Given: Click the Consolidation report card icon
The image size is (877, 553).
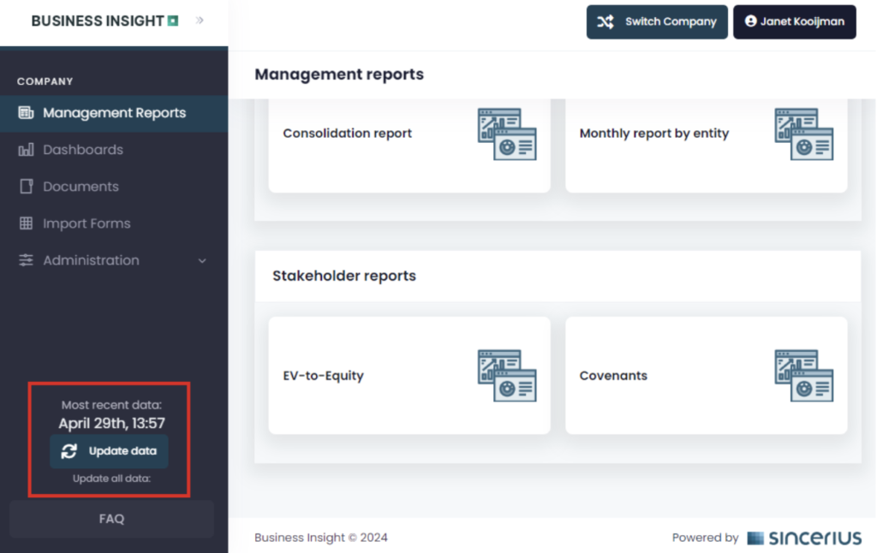Looking at the screenshot, I should click(x=507, y=134).
